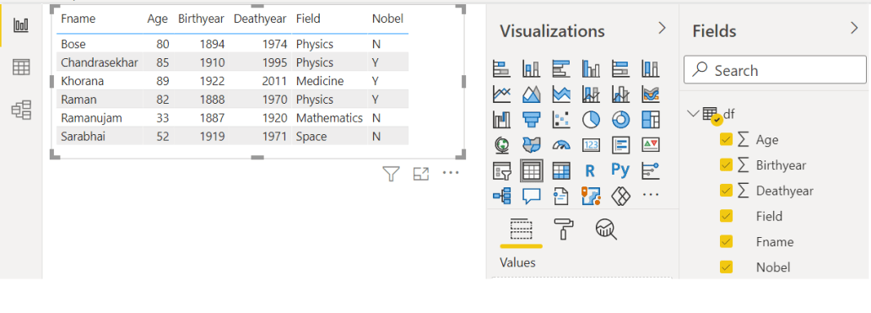Screen dimensions: 871x313
Task: Open More options ellipsis under the table
Action: [451, 173]
